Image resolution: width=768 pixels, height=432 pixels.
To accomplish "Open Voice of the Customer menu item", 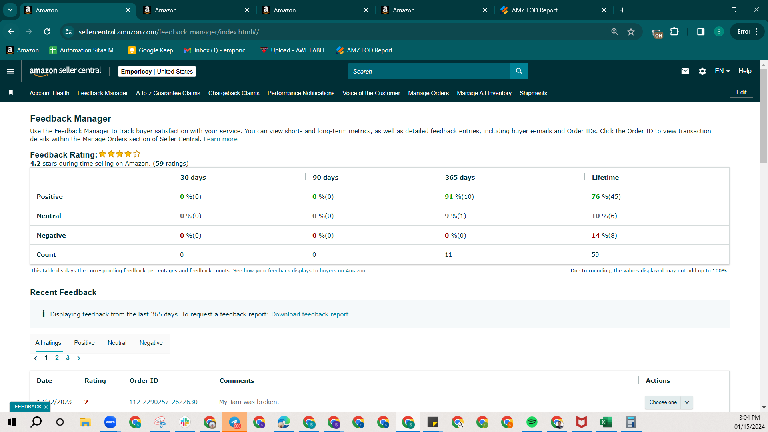I will click(x=371, y=93).
